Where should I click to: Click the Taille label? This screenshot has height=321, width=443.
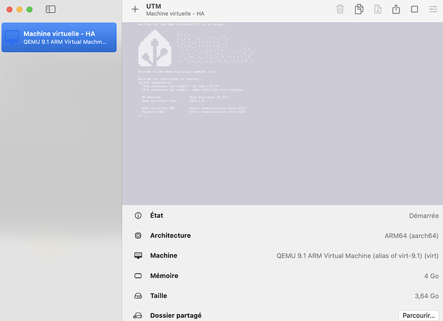(159, 295)
